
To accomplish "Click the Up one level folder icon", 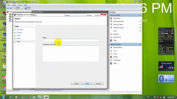I will pyautogui.click(x=15, y=8).
